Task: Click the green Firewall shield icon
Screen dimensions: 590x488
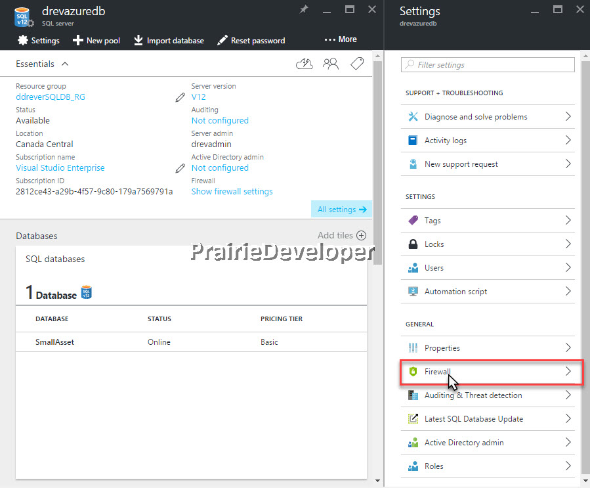Action: click(413, 371)
